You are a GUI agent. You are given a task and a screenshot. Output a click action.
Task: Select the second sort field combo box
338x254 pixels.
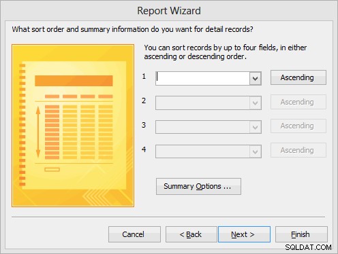tap(209, 103)
